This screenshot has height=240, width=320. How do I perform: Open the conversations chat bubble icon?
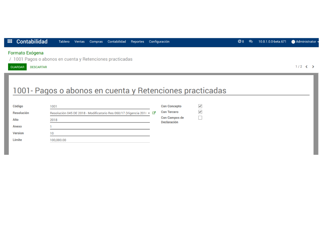tap(251, 42)
